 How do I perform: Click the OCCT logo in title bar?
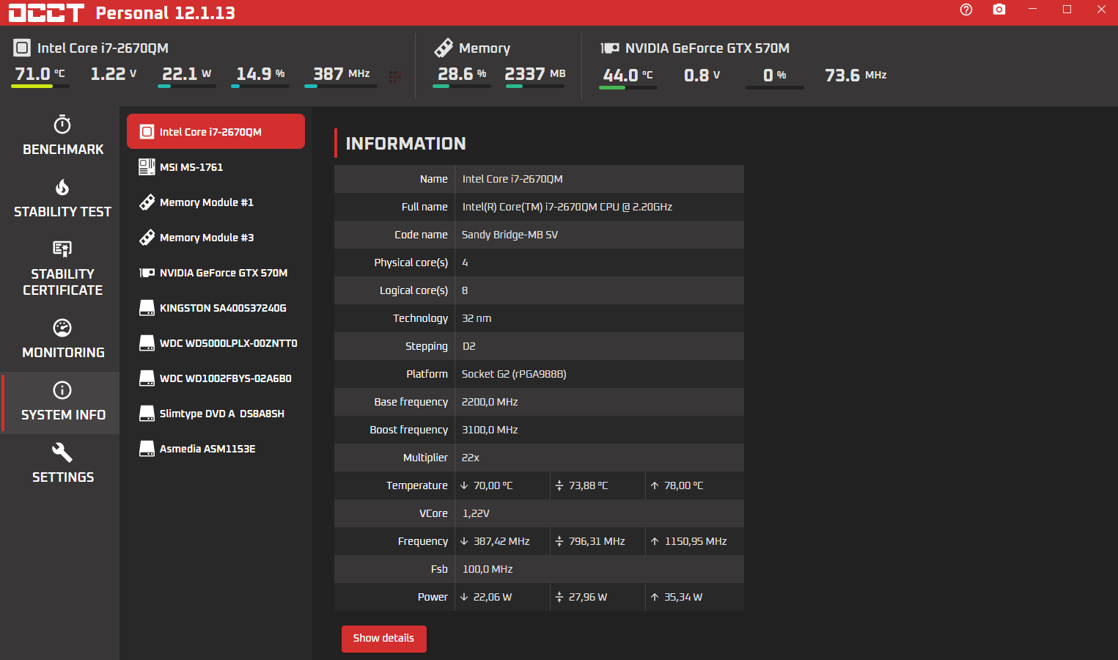click(46, 12)
